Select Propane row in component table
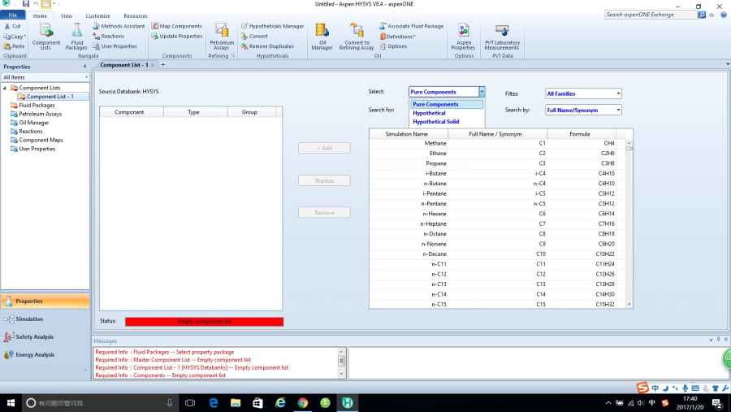 (x=497, y=163)
